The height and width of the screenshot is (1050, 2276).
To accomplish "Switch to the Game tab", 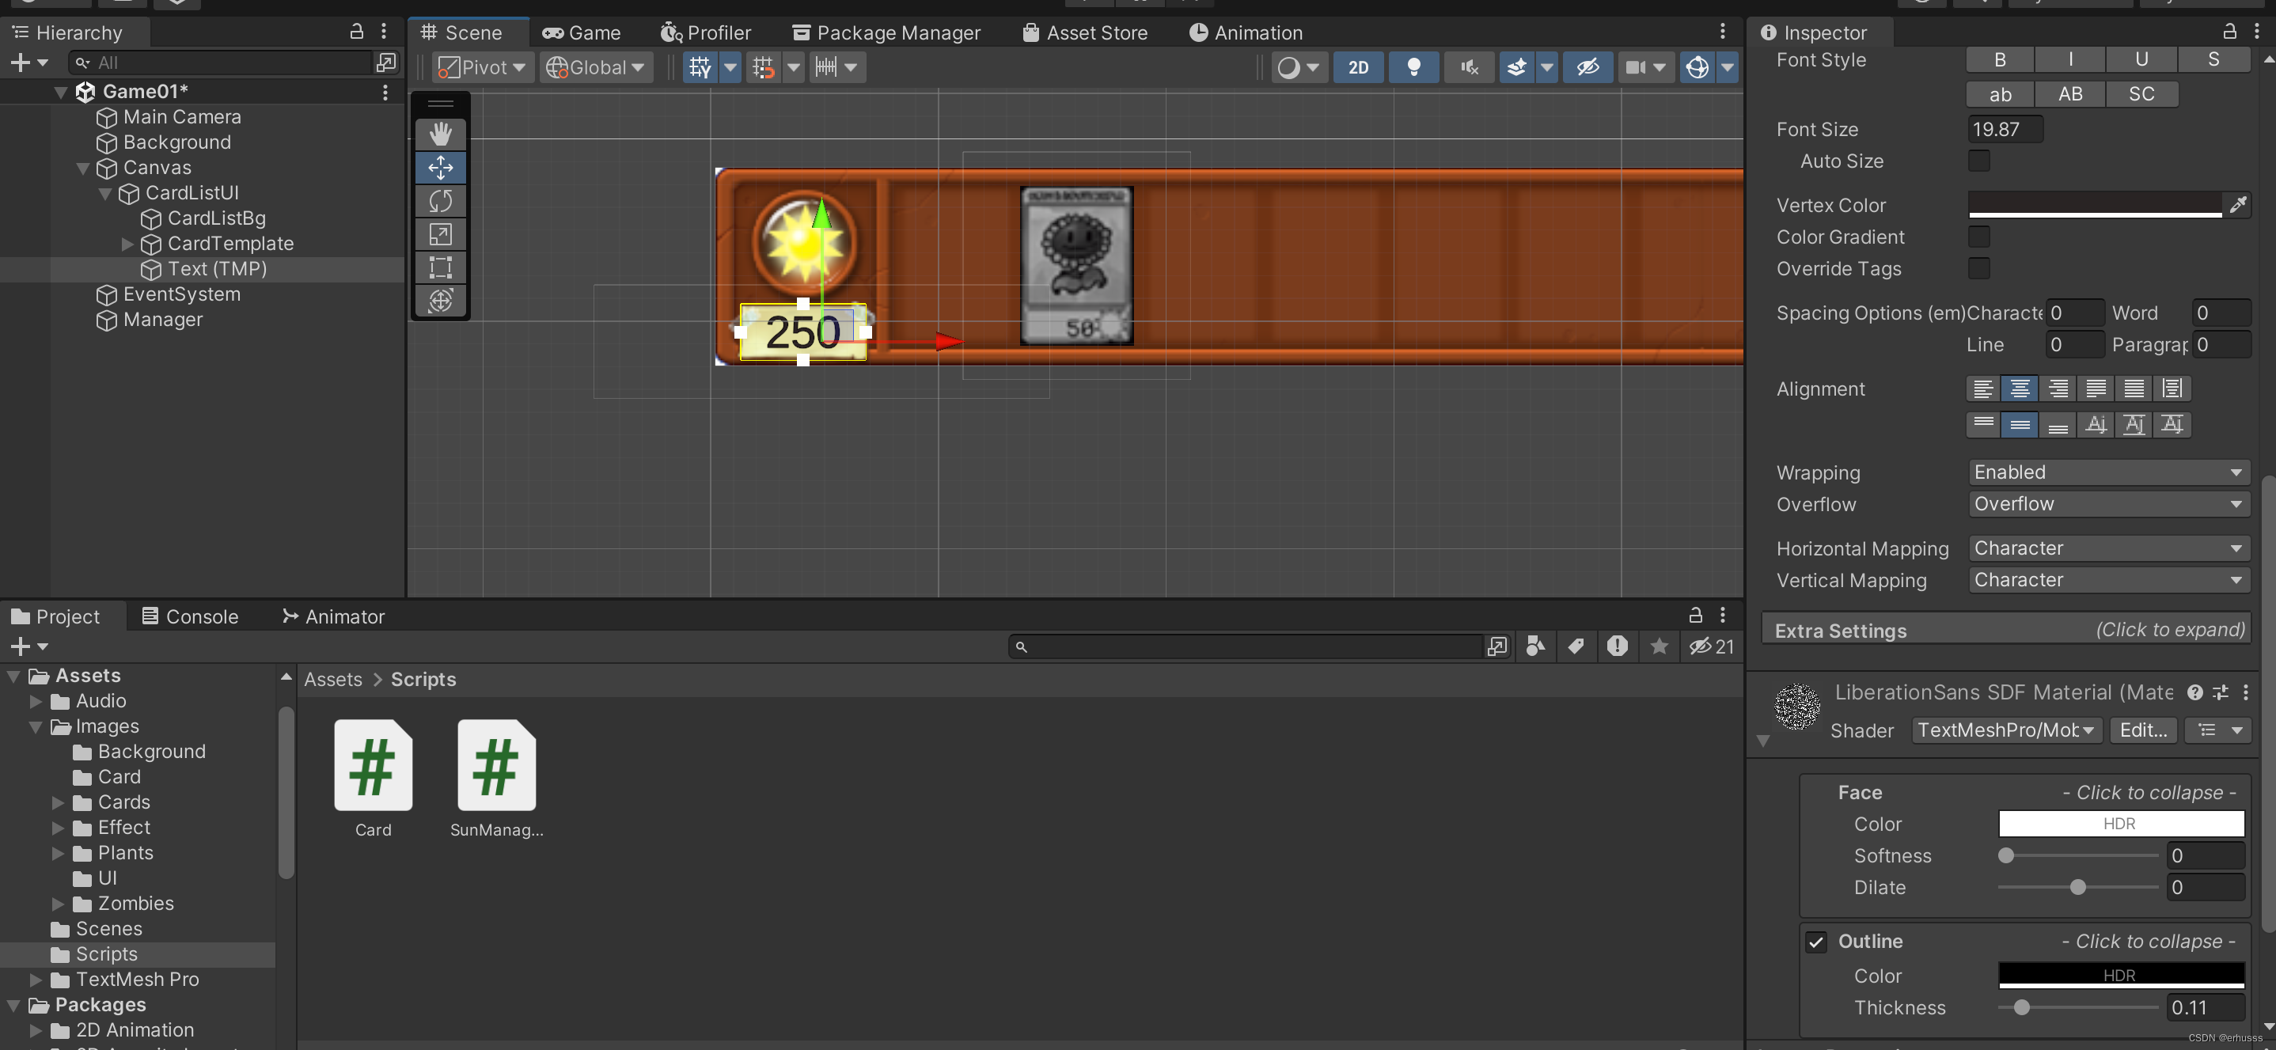I will tap(582, 32).
